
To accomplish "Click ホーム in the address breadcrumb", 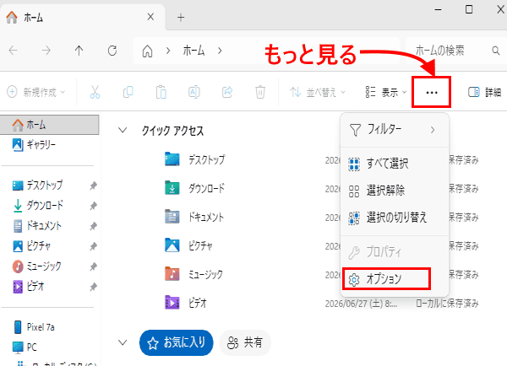I will [194, 51].
